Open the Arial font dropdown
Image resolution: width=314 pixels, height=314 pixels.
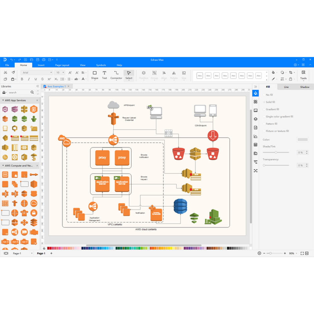37,72
